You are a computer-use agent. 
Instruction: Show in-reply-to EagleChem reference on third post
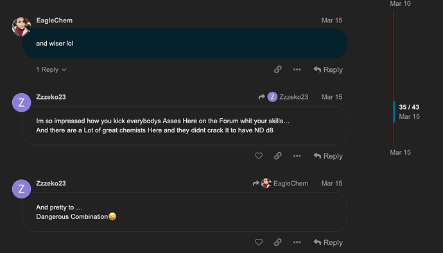[281, 184]
